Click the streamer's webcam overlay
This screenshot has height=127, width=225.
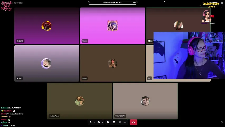(x=189, y=55)
